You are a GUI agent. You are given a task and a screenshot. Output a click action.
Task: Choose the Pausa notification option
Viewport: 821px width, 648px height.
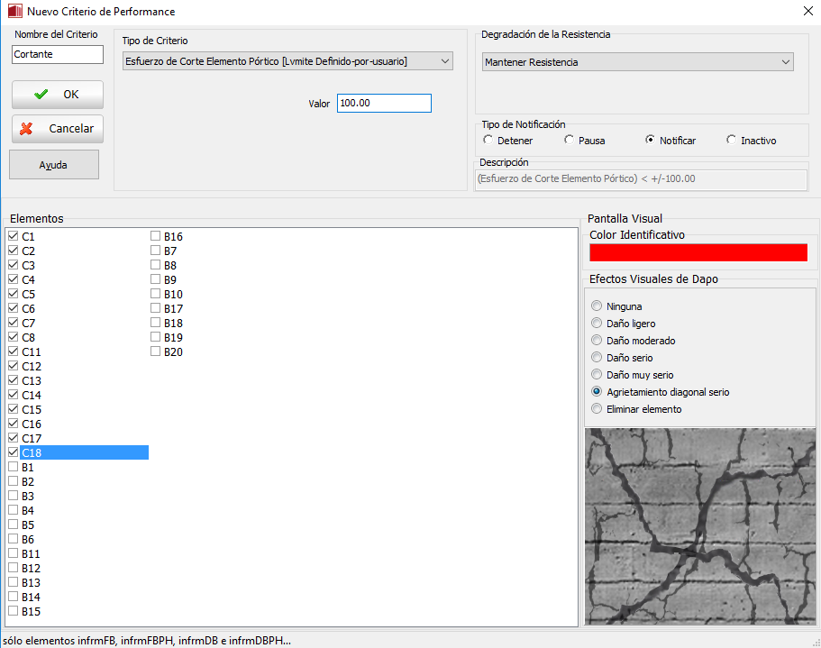click(x=570, y=141)
